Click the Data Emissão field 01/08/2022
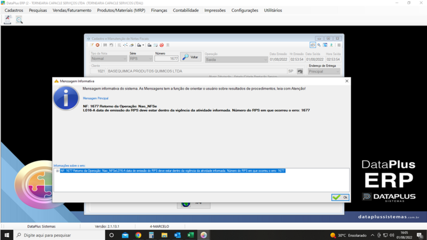Screen dimensions: 427x240 pyautogui.click(x=279, y=59)
